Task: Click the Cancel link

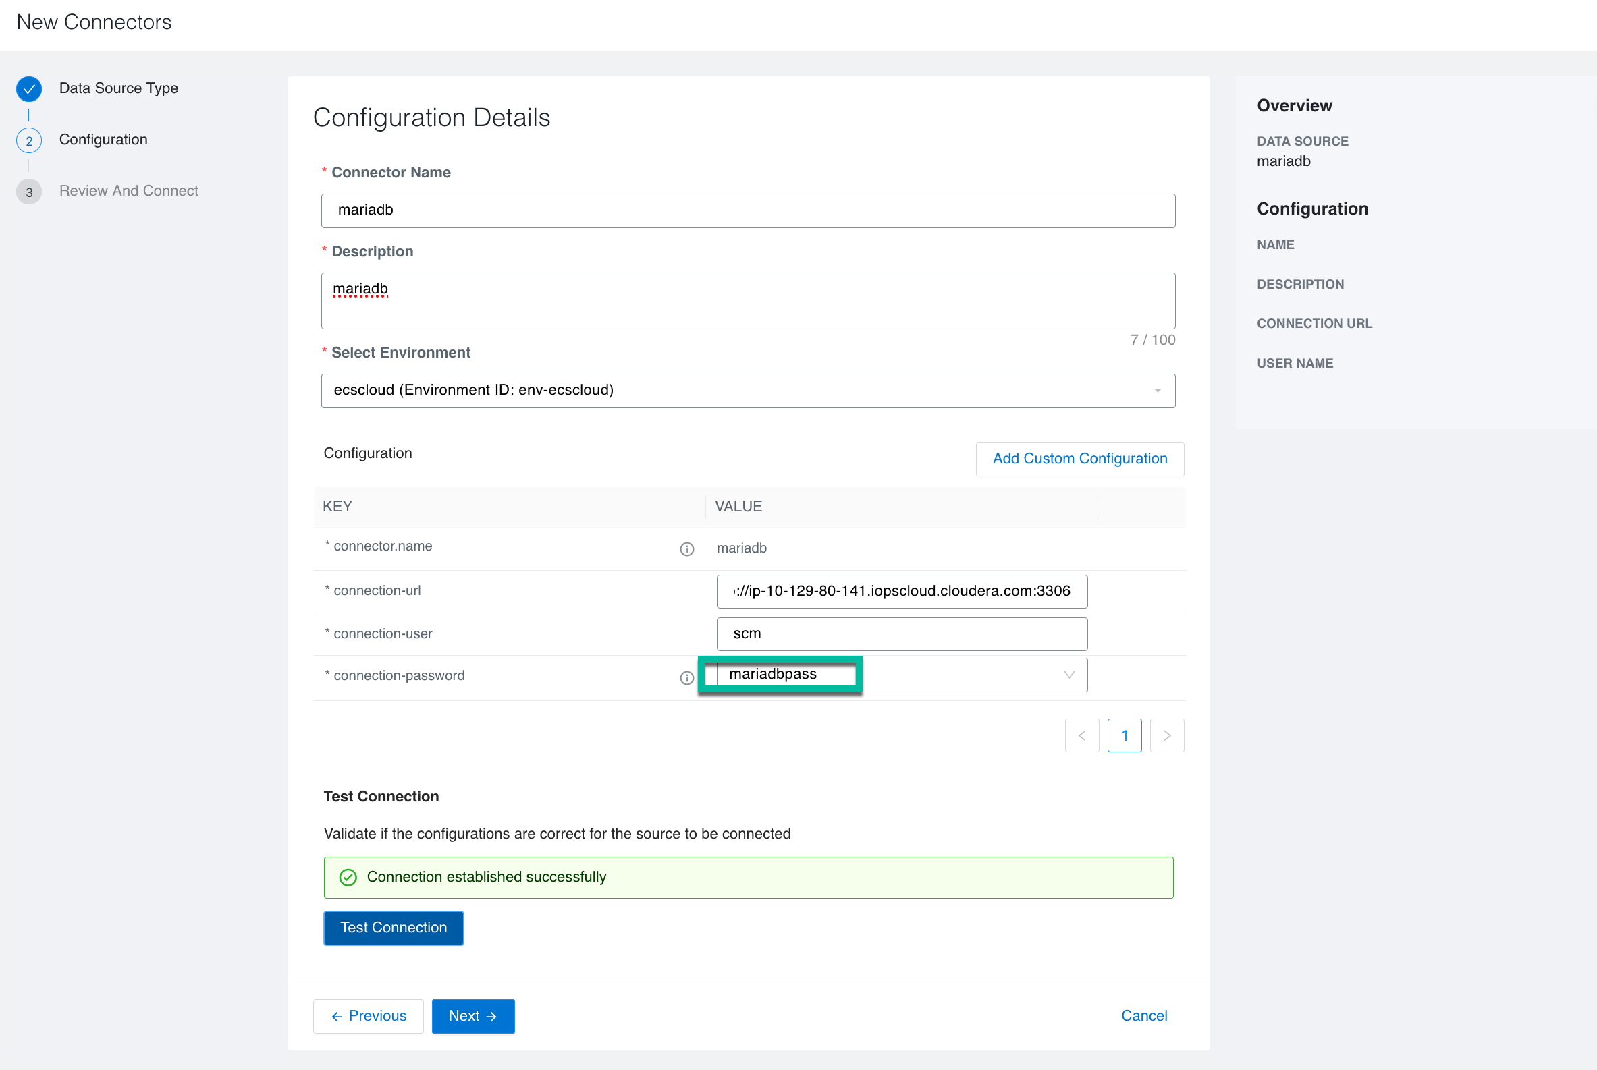Action: click(1143, 1016)
